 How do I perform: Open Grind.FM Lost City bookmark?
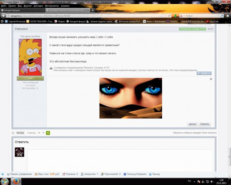click(192, 21)
